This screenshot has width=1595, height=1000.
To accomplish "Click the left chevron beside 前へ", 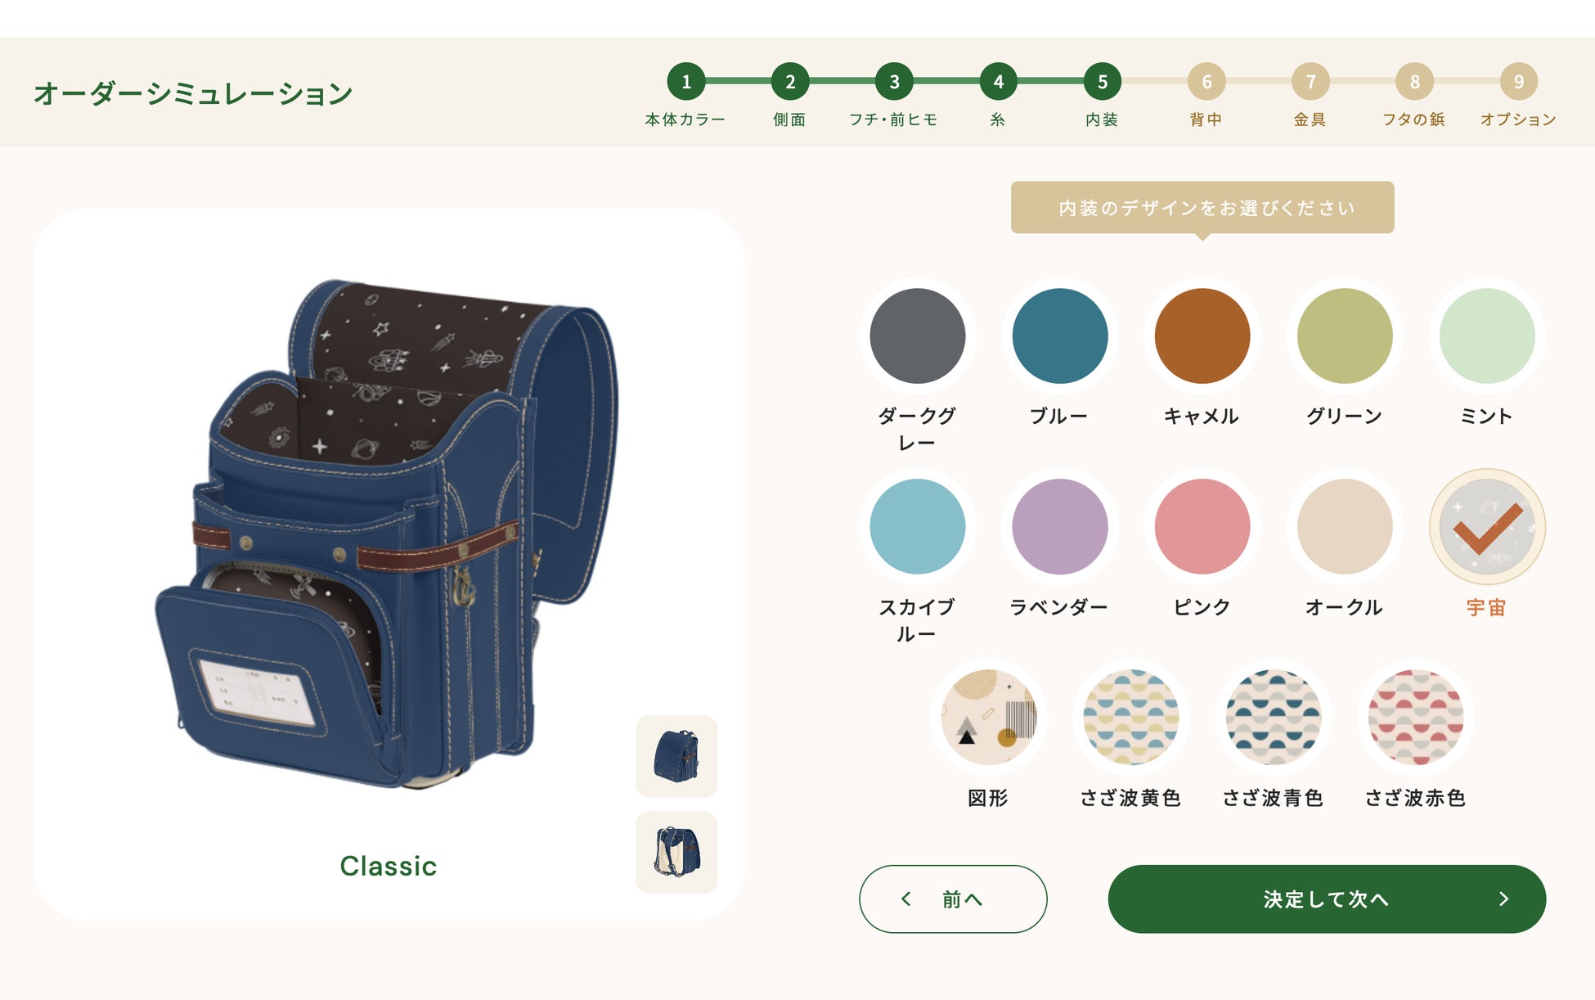I will point(906,899).
